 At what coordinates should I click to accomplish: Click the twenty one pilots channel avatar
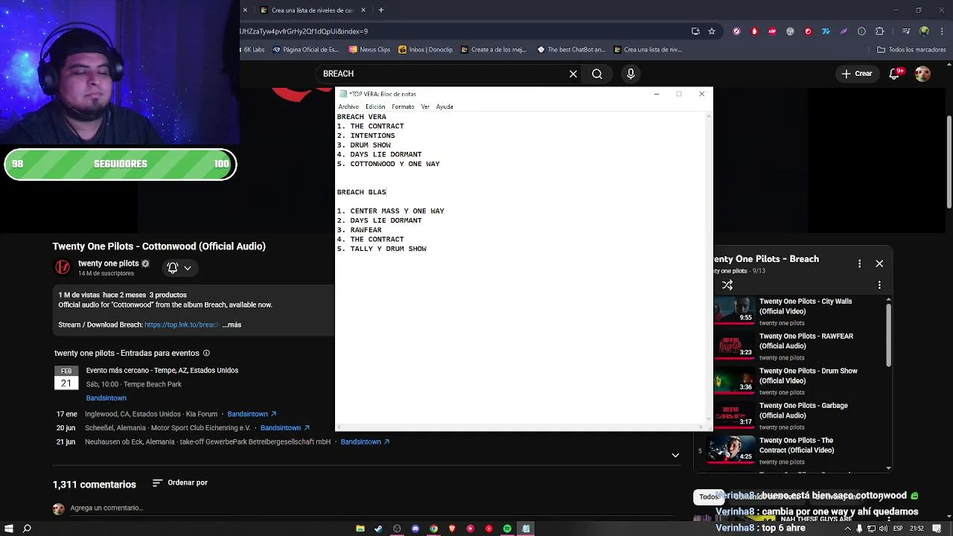tap(63, 267)
